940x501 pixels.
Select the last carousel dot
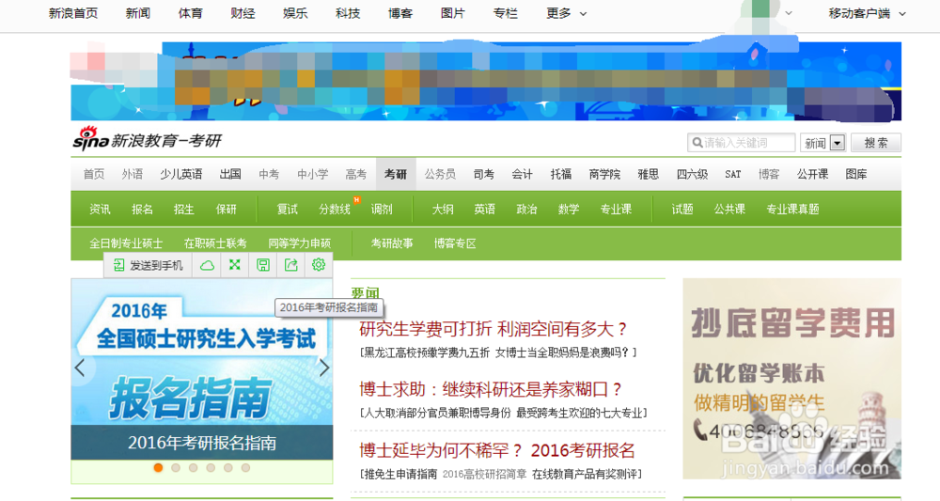245,467
